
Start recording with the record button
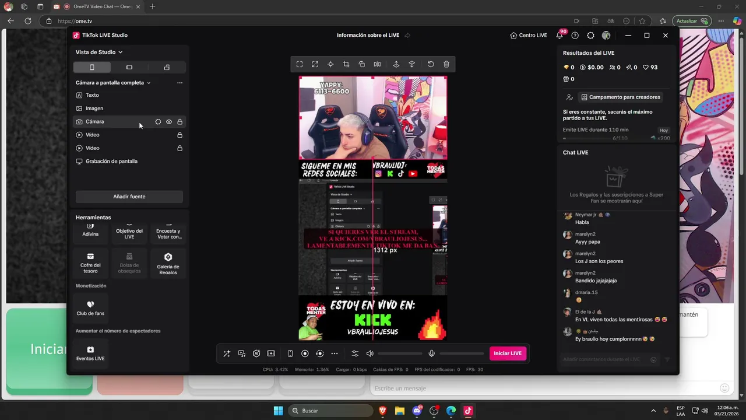click(305, 353)
